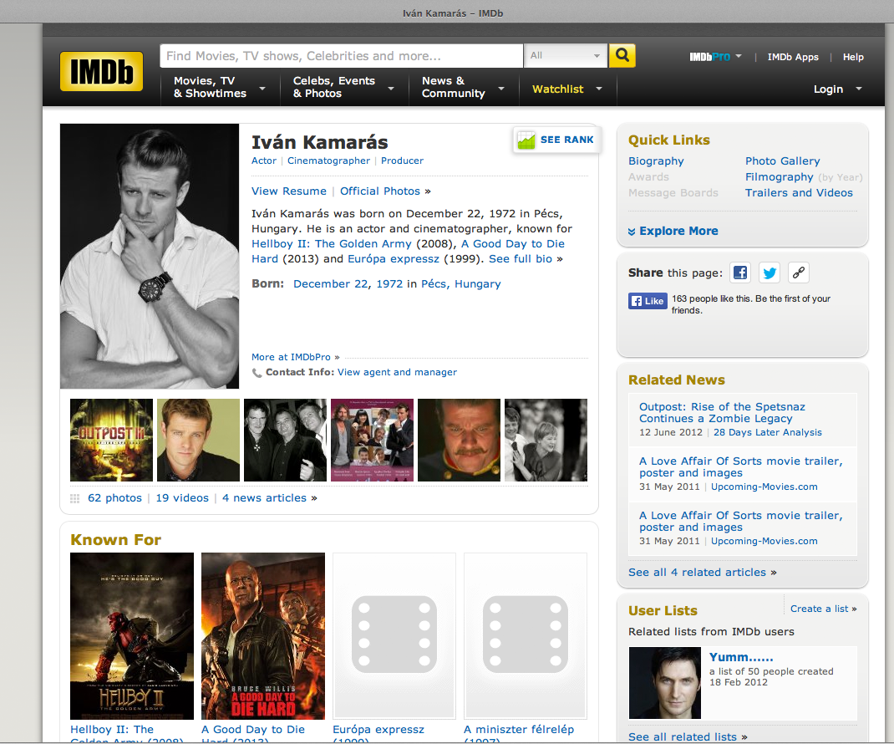
Task: Open the Yumm list portrait thumbnail
Action: click(x=665, y=683)
